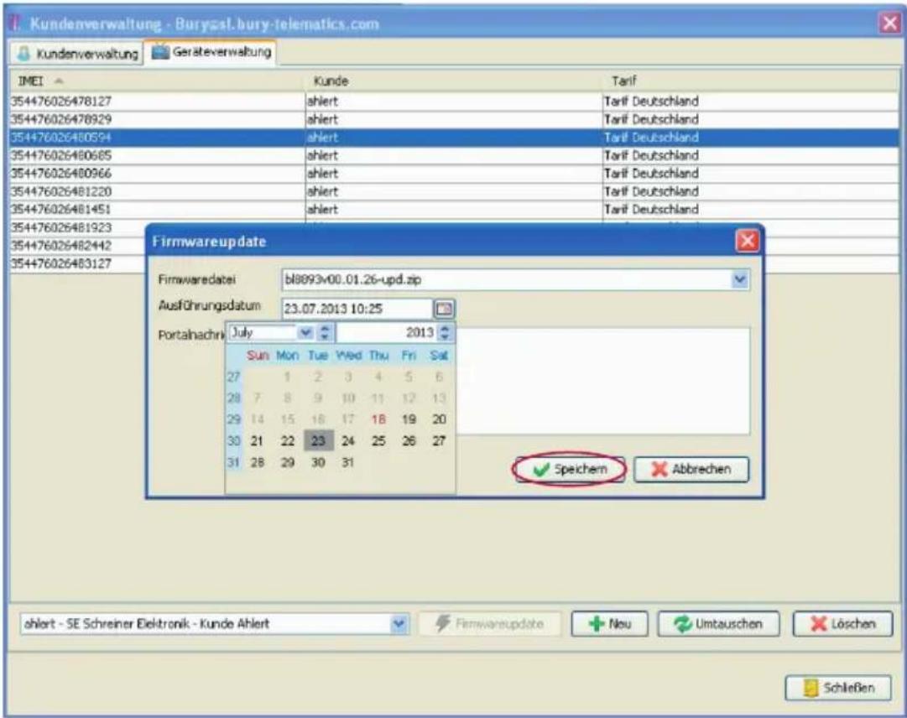Click the 2013 year field
The width and height of the screenshot is (907, 718).
click(387, 332)
